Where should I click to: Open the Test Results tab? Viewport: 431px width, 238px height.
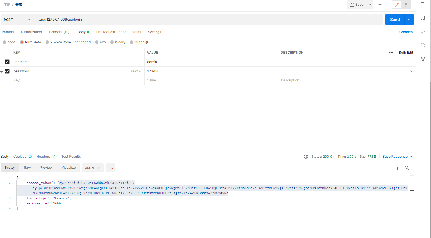pyautogui.click(x=71, y=157)
